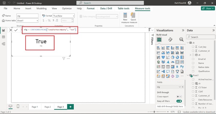The width and height of the screenshot is (216, 114).
Task: Select the Python visual
Action: click(x=182, y=67)
